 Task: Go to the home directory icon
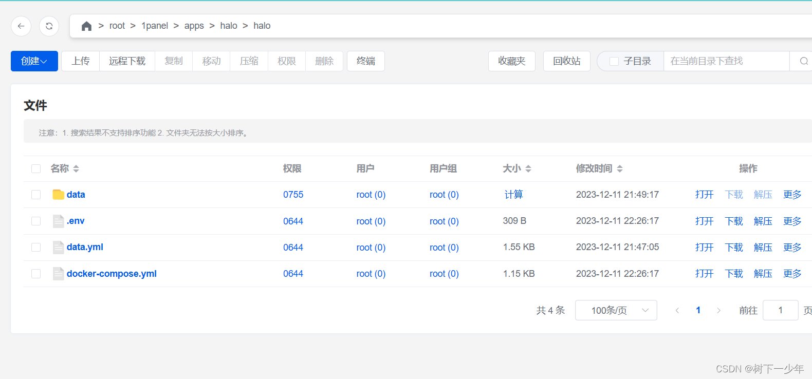coord(86,26)
